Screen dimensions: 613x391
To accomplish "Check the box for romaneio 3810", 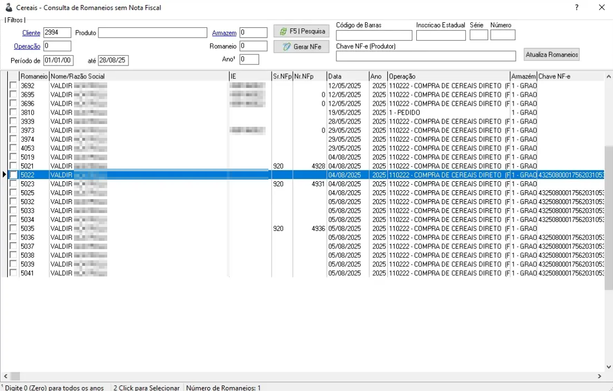I will click(13, 112).
